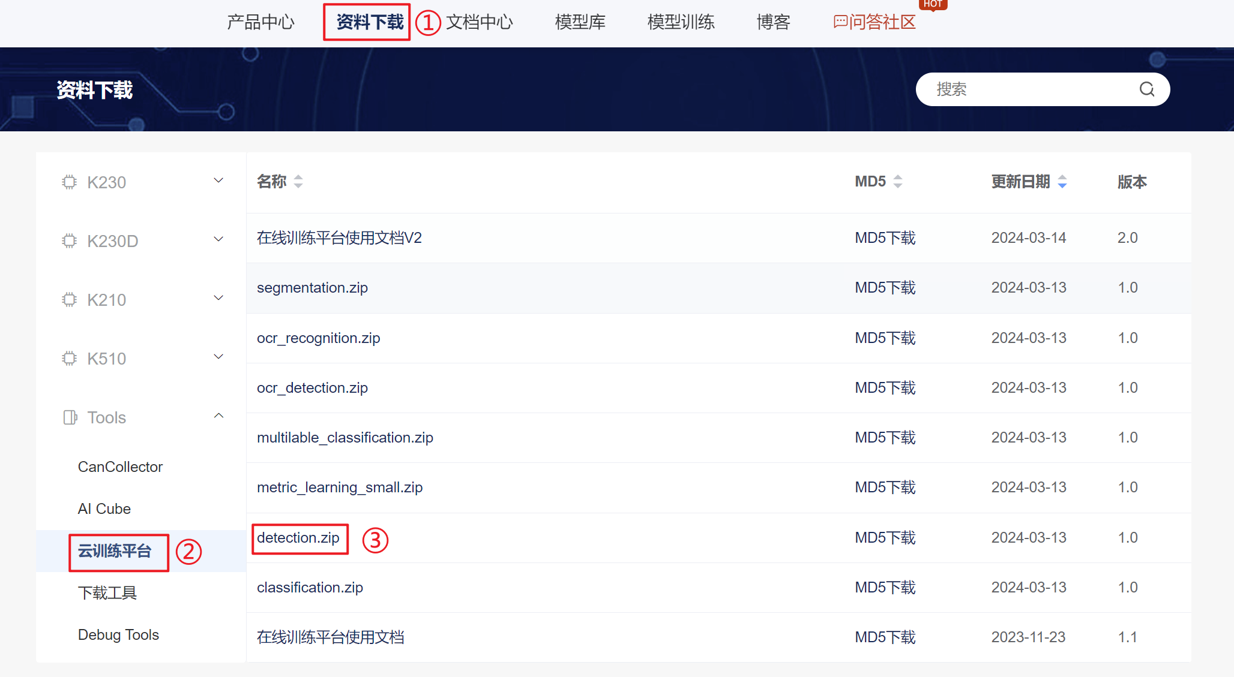Select Debug Tools in sidebar
This screenshot has width=1234, height=677.
click(x=118, y=634)
